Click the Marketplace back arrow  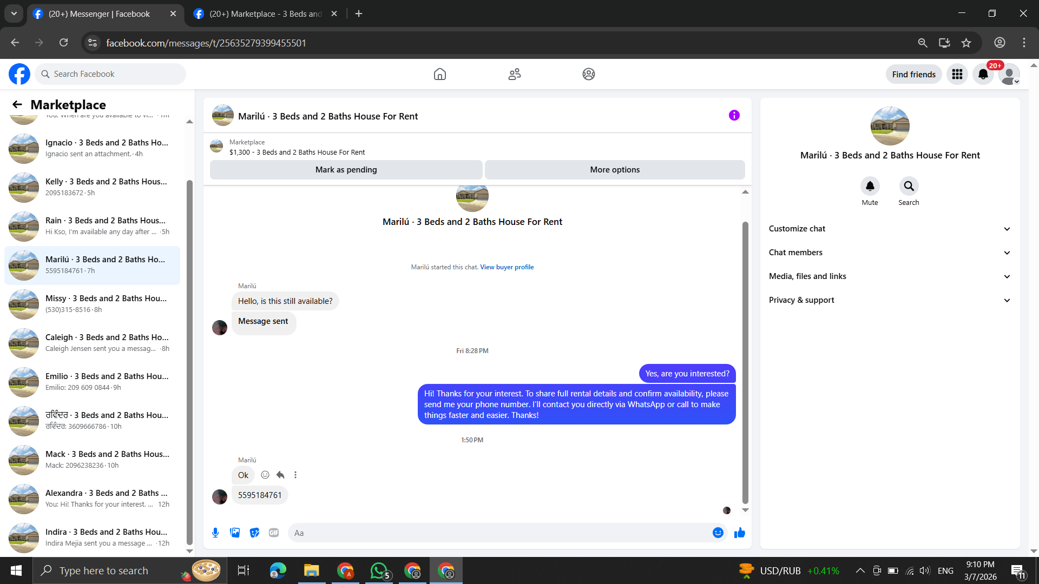[17, 104]
